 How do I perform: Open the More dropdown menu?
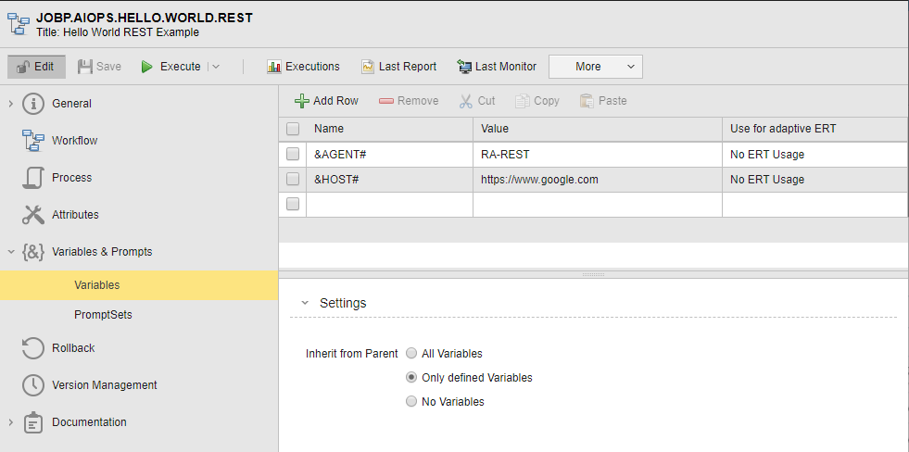click(595, 67)
